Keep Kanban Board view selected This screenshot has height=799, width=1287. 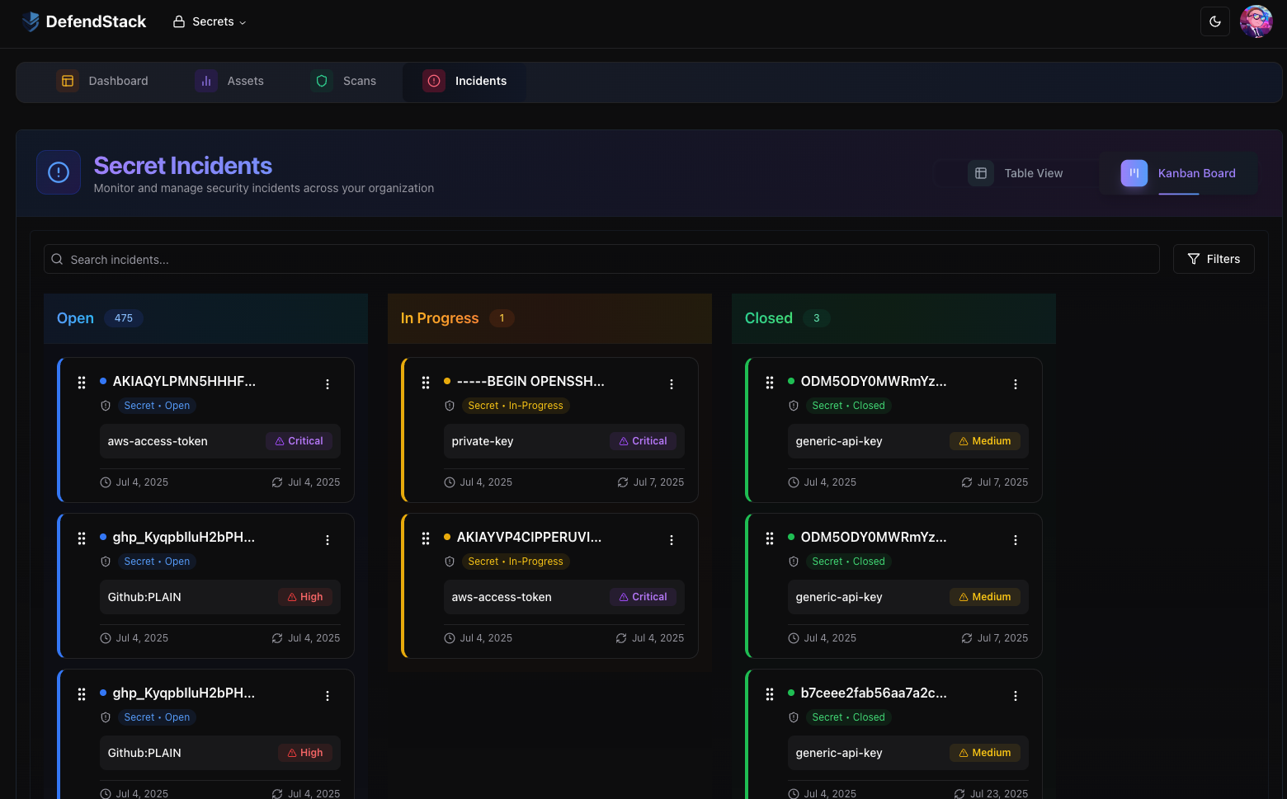click(x=1178, y=173)
